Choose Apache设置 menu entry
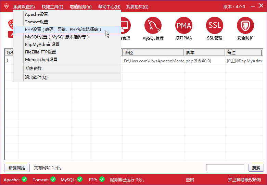 [x=37, y=14]
